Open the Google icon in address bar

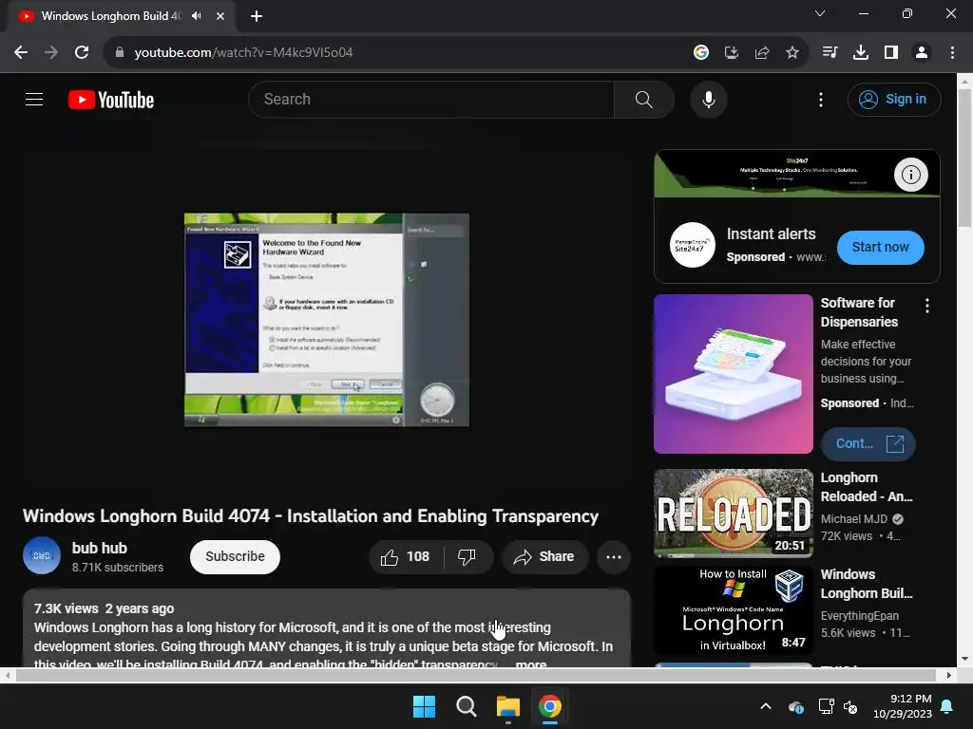(x=700, y=53)
